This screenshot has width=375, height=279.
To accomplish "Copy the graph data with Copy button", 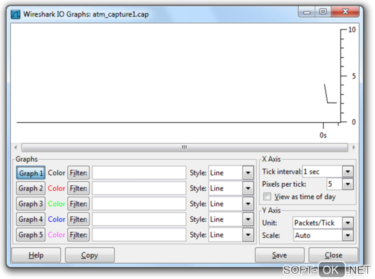I will point(90,255).
